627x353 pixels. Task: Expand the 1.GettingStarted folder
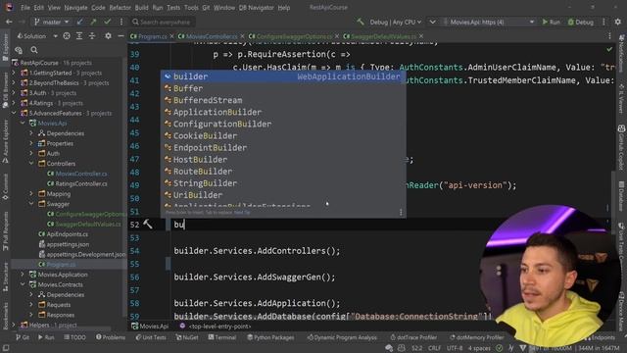[x=14, y=73]
